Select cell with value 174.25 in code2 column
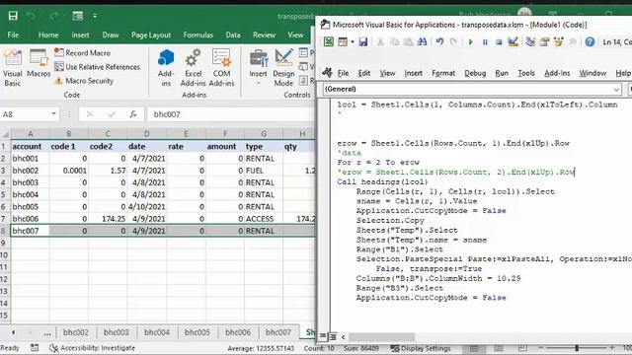 point(108,219)
